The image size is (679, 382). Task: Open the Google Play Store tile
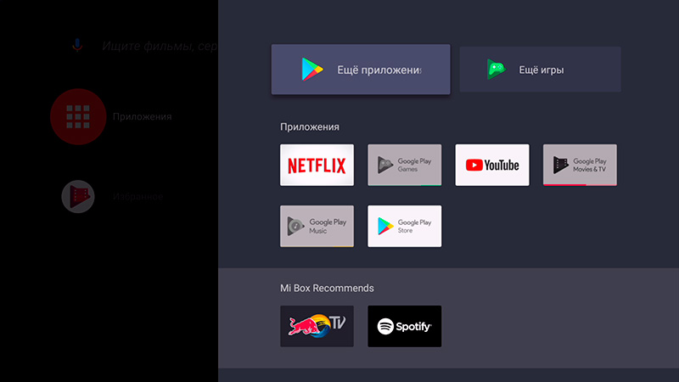tap(404, 226)
